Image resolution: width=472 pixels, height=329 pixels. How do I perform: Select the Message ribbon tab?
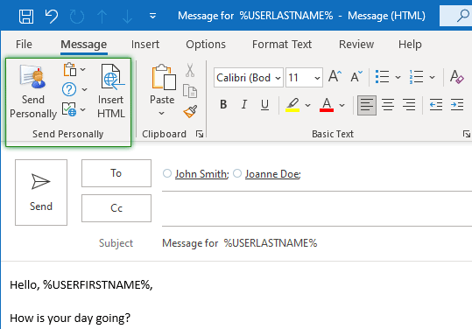tap(84, 45)
